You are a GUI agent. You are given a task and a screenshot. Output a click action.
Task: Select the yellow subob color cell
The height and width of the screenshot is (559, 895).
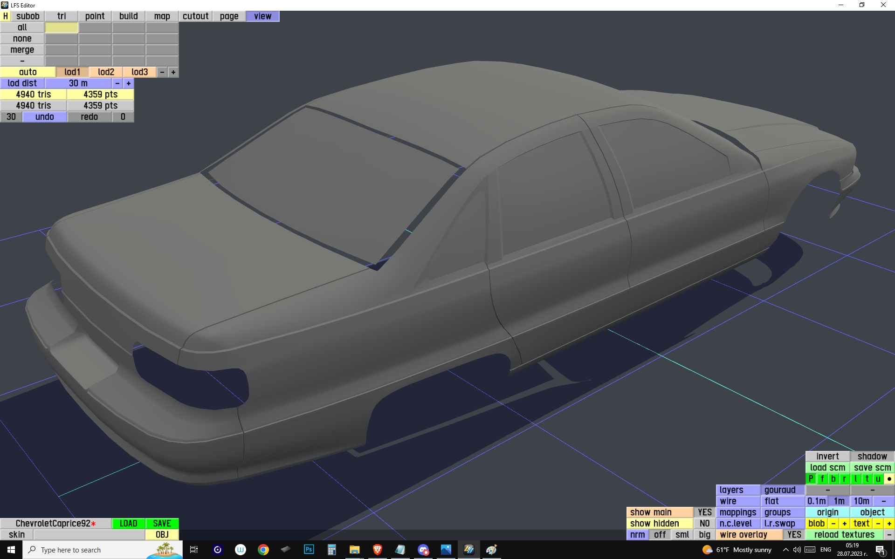(62, 27)
